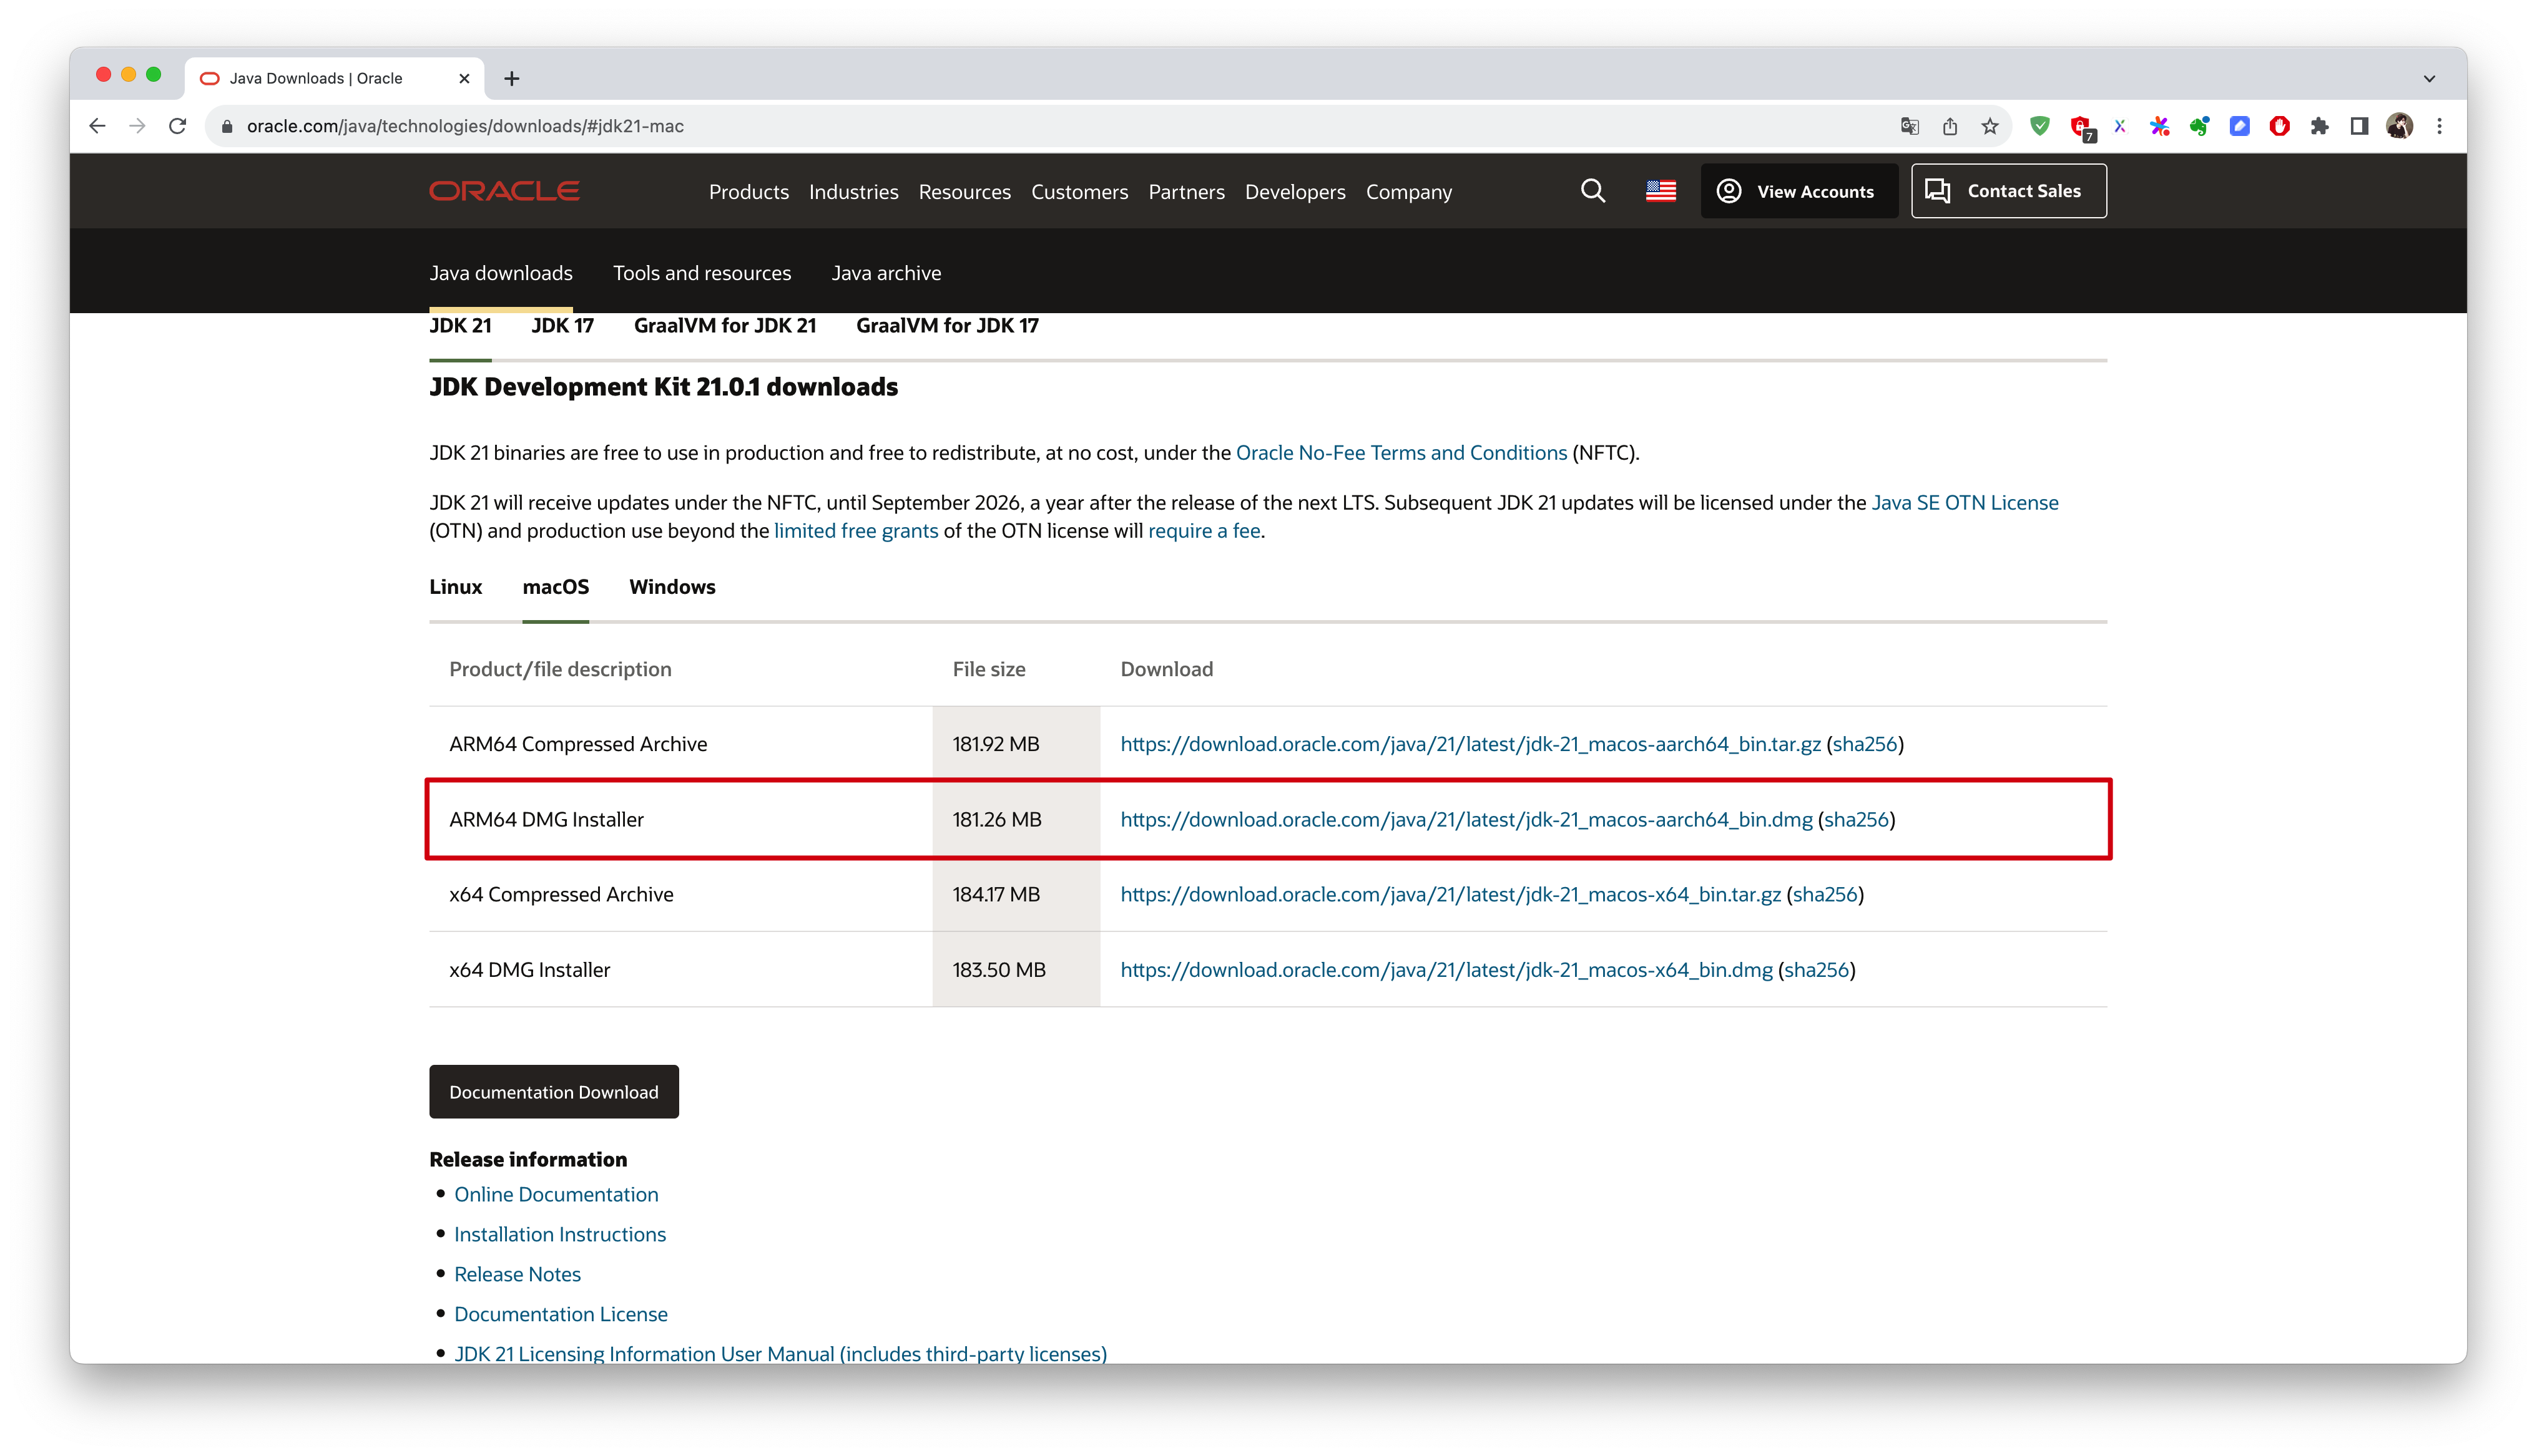Open Oracle No-Fee Terms and Conditions link
This screenshot has height=1456, width=2537.
coord(1401,453)
